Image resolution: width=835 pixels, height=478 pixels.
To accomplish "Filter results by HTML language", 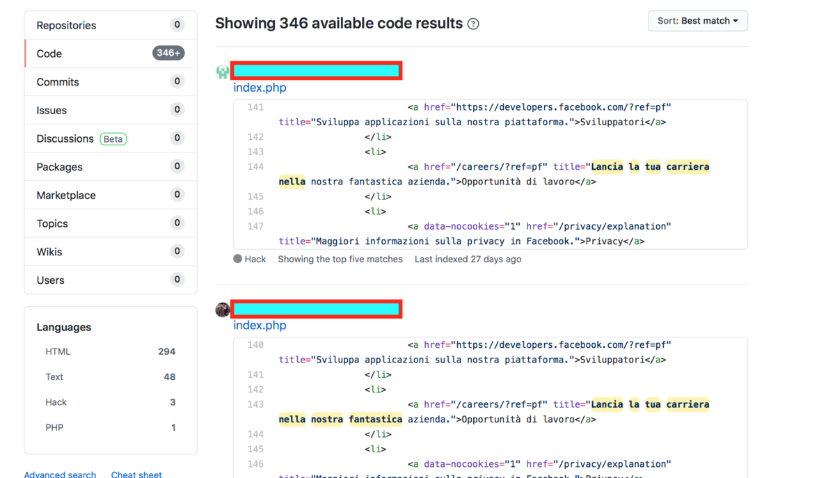I will tap(111, 351).
